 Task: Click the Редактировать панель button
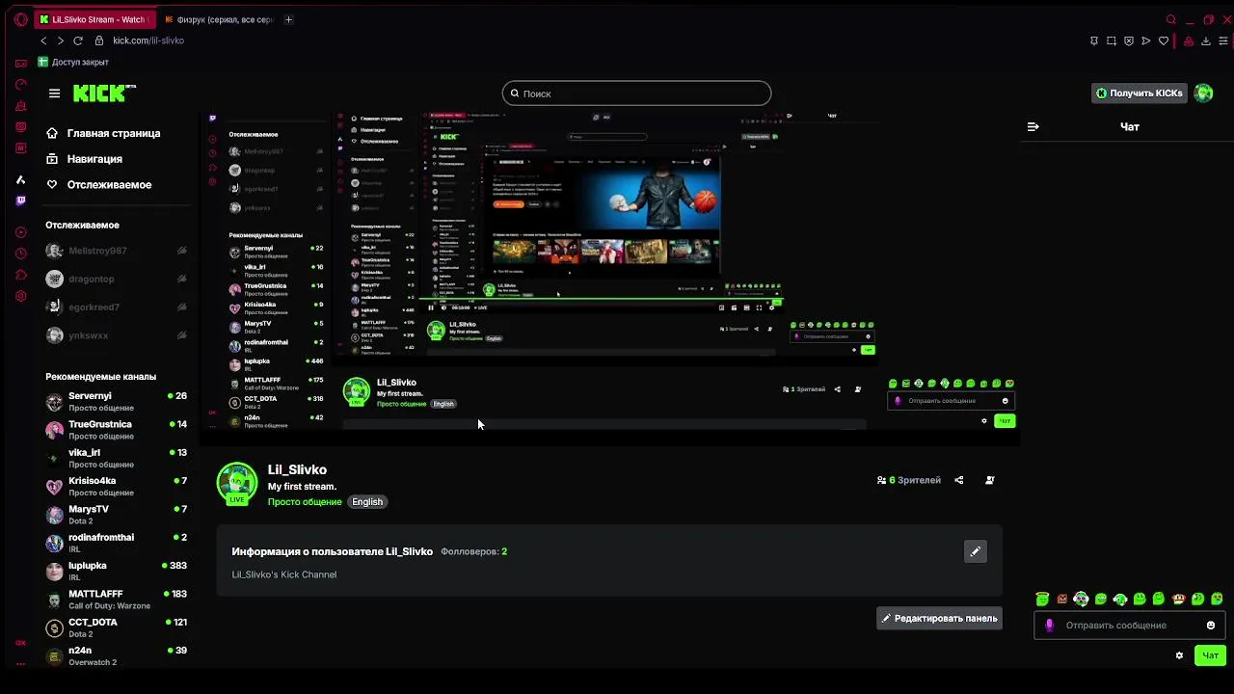[939, 619]
